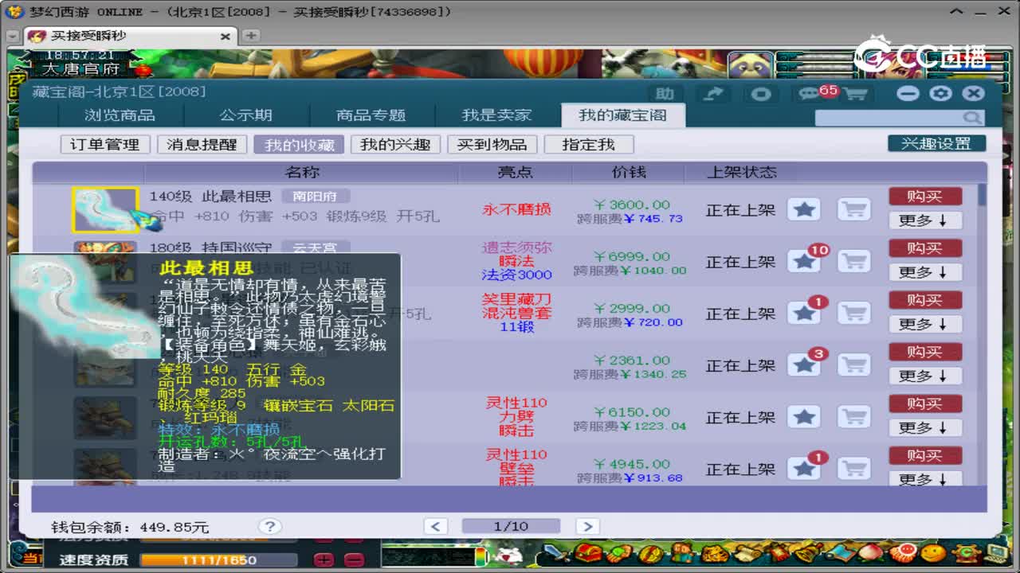Add ¥2999.00 item to cart
The width and height of the screenshot is (1020, 573).
(853, 313)
